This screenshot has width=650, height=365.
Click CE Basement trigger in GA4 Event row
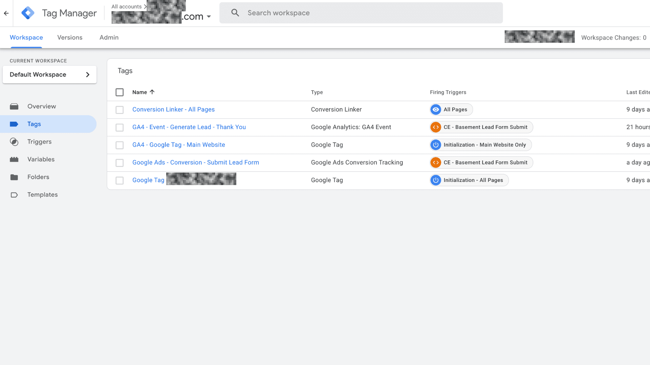(x=481, y=127)
